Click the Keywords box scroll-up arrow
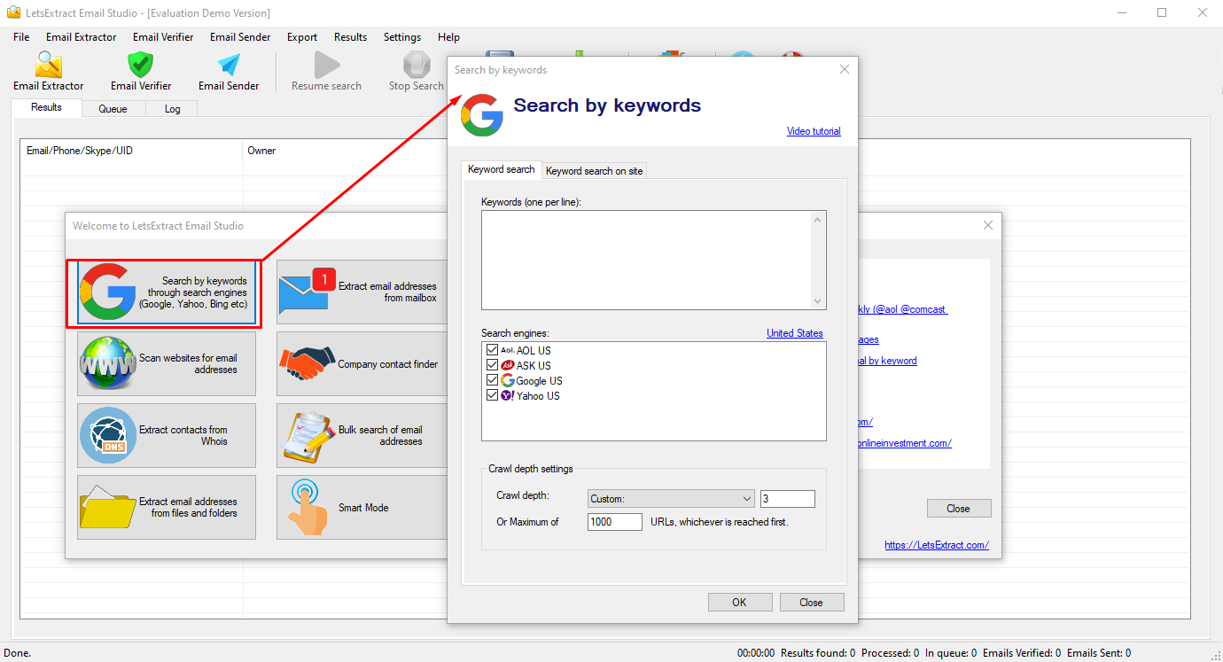The width and height of the screenshot is (1223, 662). click(x=818, y=219)
